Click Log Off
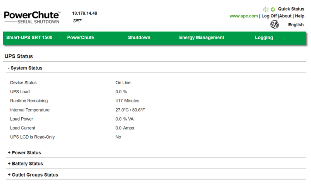Viewport: 311px width, 188px height. pyautogui.click(x=269, y=16)
